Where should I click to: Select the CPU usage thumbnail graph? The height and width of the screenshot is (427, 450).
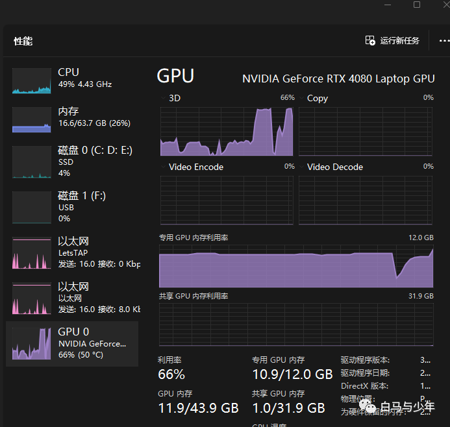31,81
